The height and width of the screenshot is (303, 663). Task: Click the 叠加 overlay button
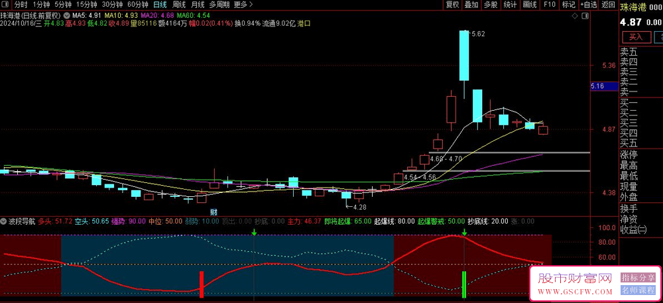click(471, 5)
